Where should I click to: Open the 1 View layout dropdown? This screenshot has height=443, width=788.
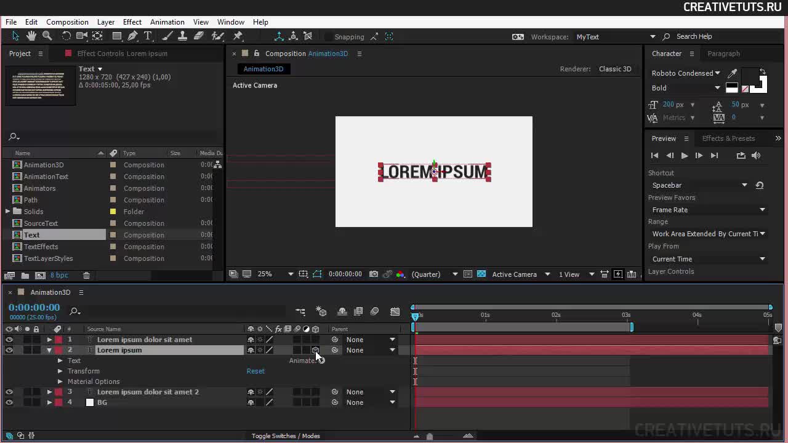(576, 274)
